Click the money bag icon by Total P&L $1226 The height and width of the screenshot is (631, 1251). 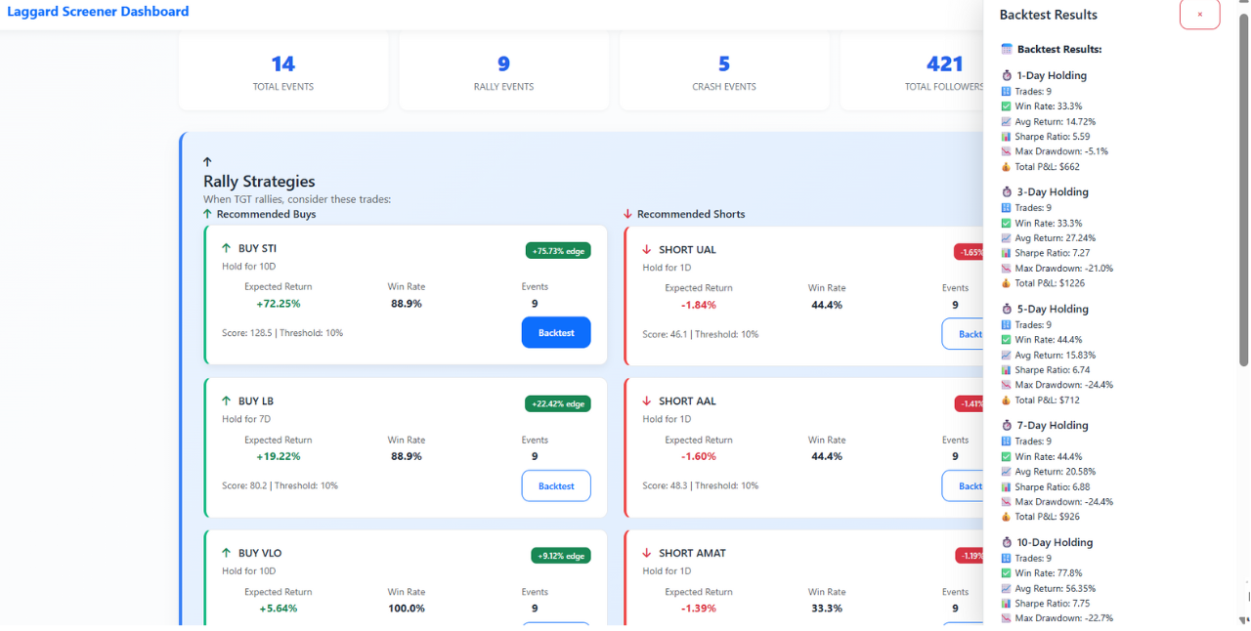click(x=1007, y=283)
